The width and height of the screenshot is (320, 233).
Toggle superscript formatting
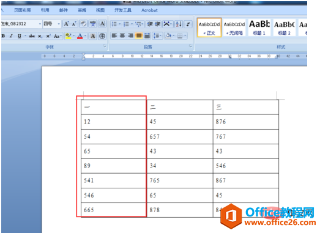click(48, 36)
